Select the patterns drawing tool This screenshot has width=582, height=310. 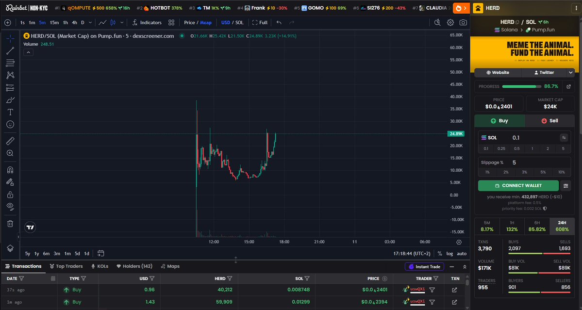(x=10, y=75)
